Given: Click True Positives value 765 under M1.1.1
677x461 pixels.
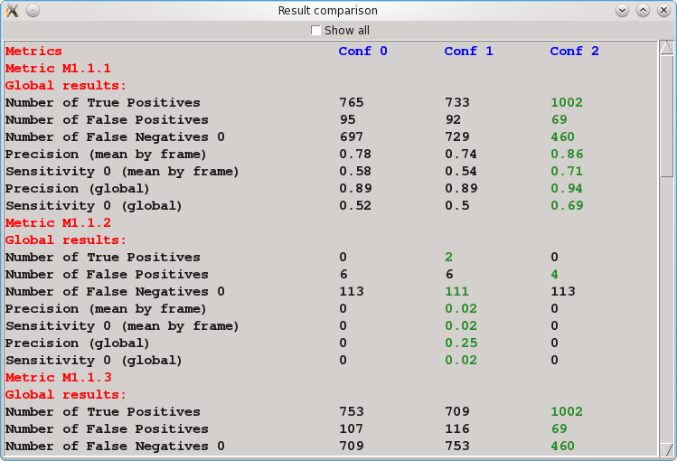Looking at the screenshot, I should click(352, 102).
